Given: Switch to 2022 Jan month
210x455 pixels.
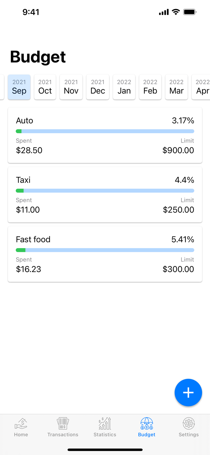Looking at the screenshot, I should point(124,87).
